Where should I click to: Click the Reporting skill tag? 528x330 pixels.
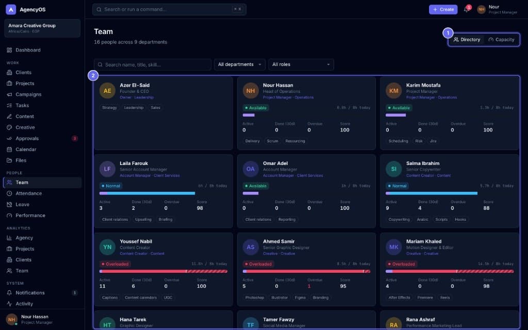click(287, 220)
